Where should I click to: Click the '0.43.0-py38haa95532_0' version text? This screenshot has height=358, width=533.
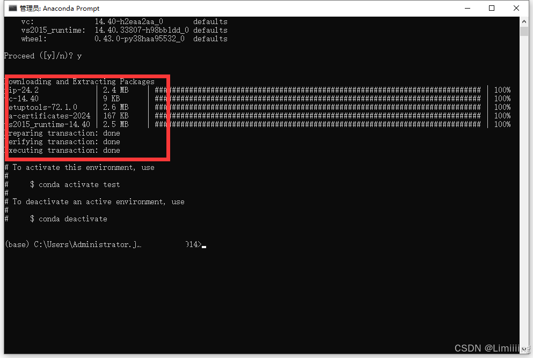point(140,39)
